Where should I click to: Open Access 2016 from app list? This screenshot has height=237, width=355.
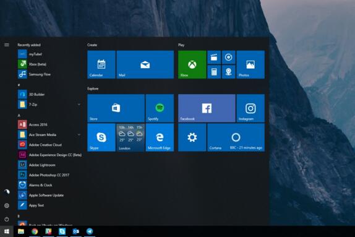(x=50, y=124)
